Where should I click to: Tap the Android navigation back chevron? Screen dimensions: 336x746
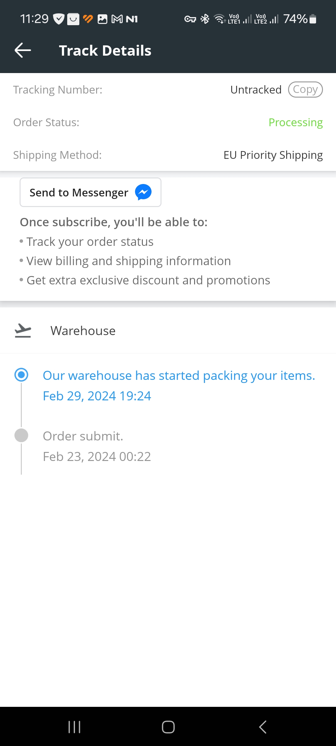click(x=263, y=727)
